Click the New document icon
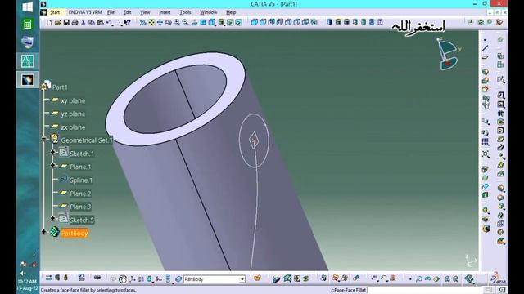Viewport: 524px width, 294px height. coord(49,22)
